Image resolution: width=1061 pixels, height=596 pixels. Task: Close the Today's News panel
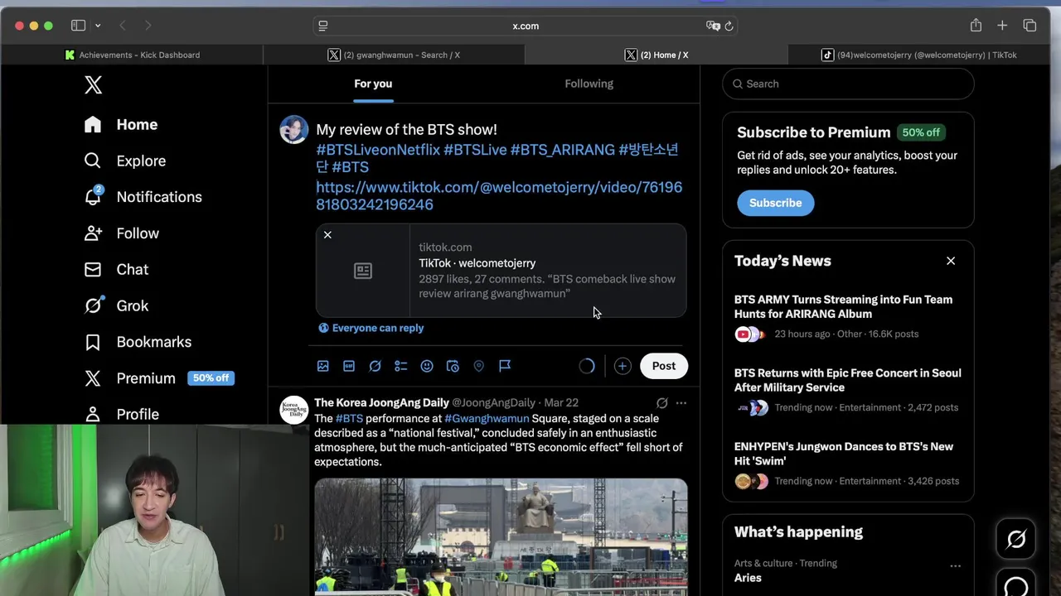pyautogui.click(x=951, y=261)
